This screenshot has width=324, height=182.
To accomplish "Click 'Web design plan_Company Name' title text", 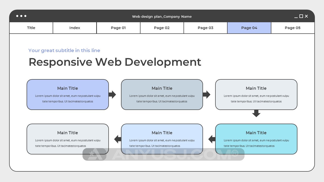I will click(162, 16).
